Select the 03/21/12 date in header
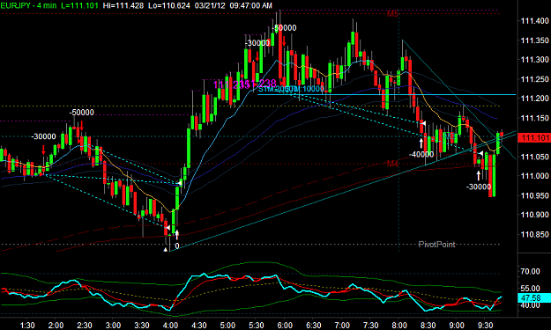 (210, 5)
